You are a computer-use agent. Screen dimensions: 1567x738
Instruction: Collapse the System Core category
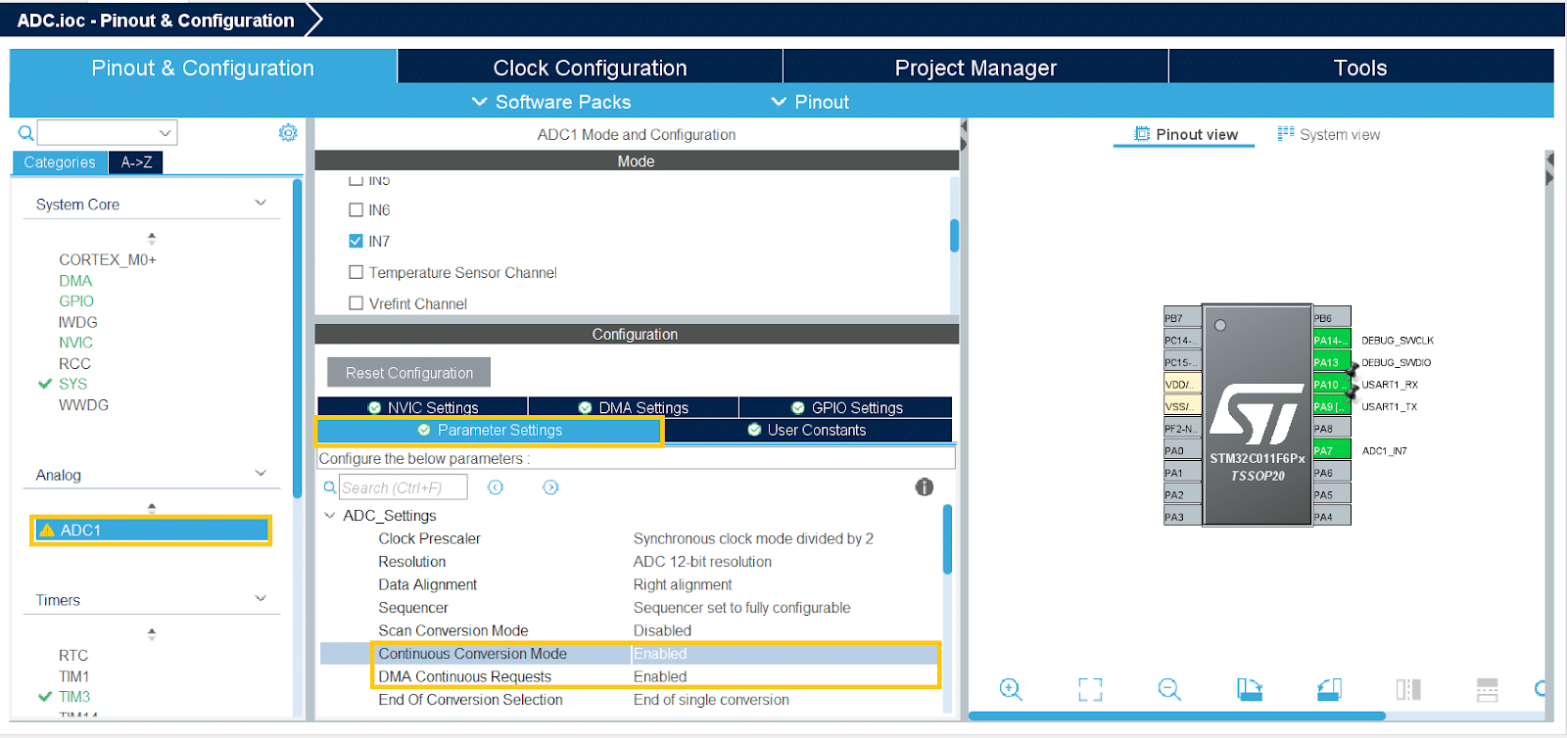pos(261,204)
